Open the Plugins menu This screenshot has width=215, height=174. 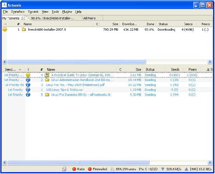(67, 12)
